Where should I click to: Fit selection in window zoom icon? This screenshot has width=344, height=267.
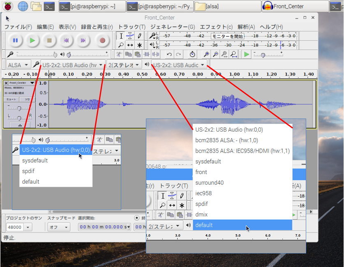point(224,54)
